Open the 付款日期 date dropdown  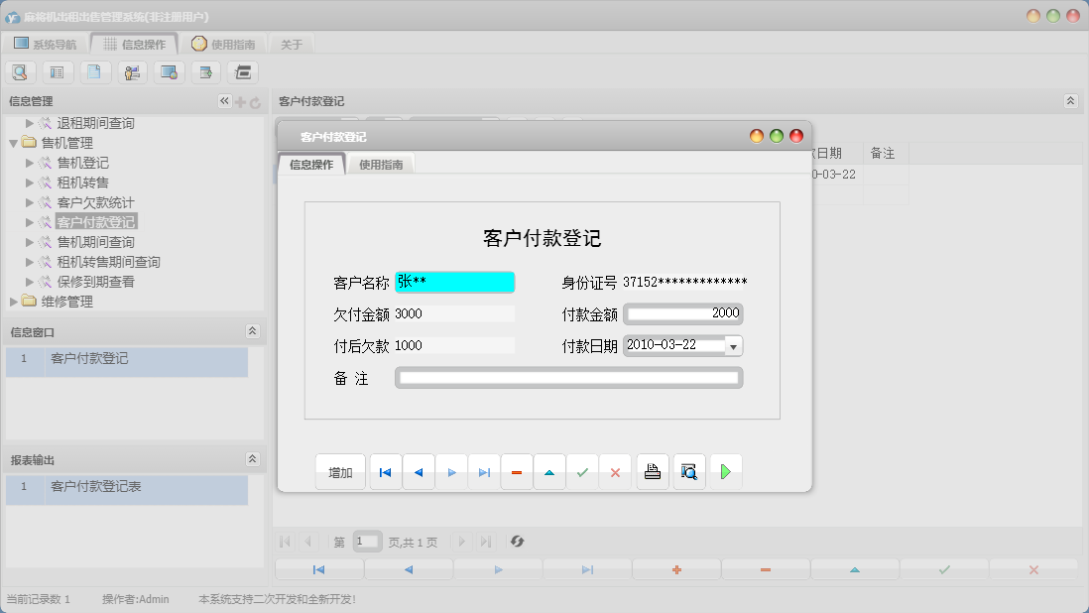pos(734,345)
